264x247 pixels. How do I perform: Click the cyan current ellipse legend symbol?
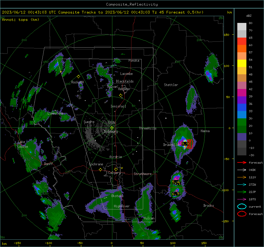pyautogui.click(x=242, y=206)
